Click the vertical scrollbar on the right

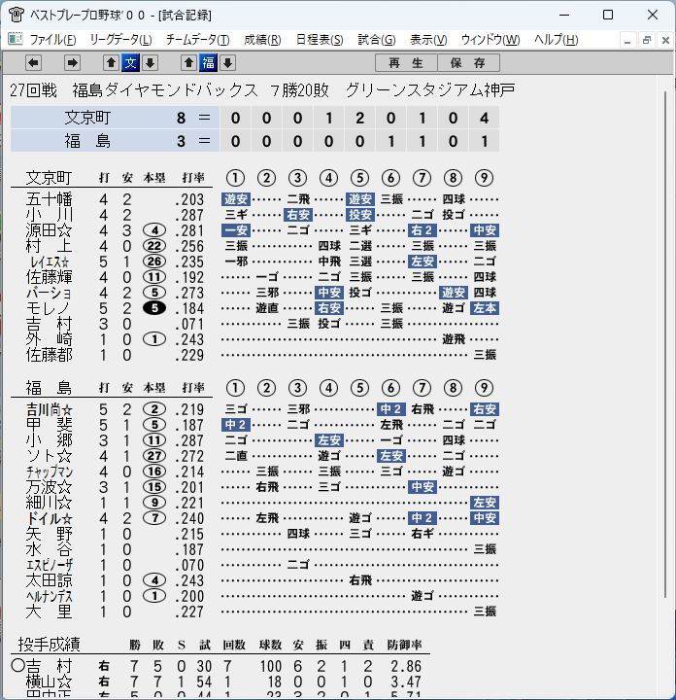point(665,344)
